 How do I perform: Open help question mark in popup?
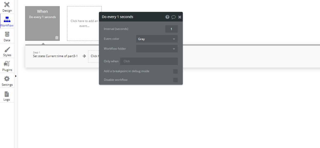[x=167, y=17]
